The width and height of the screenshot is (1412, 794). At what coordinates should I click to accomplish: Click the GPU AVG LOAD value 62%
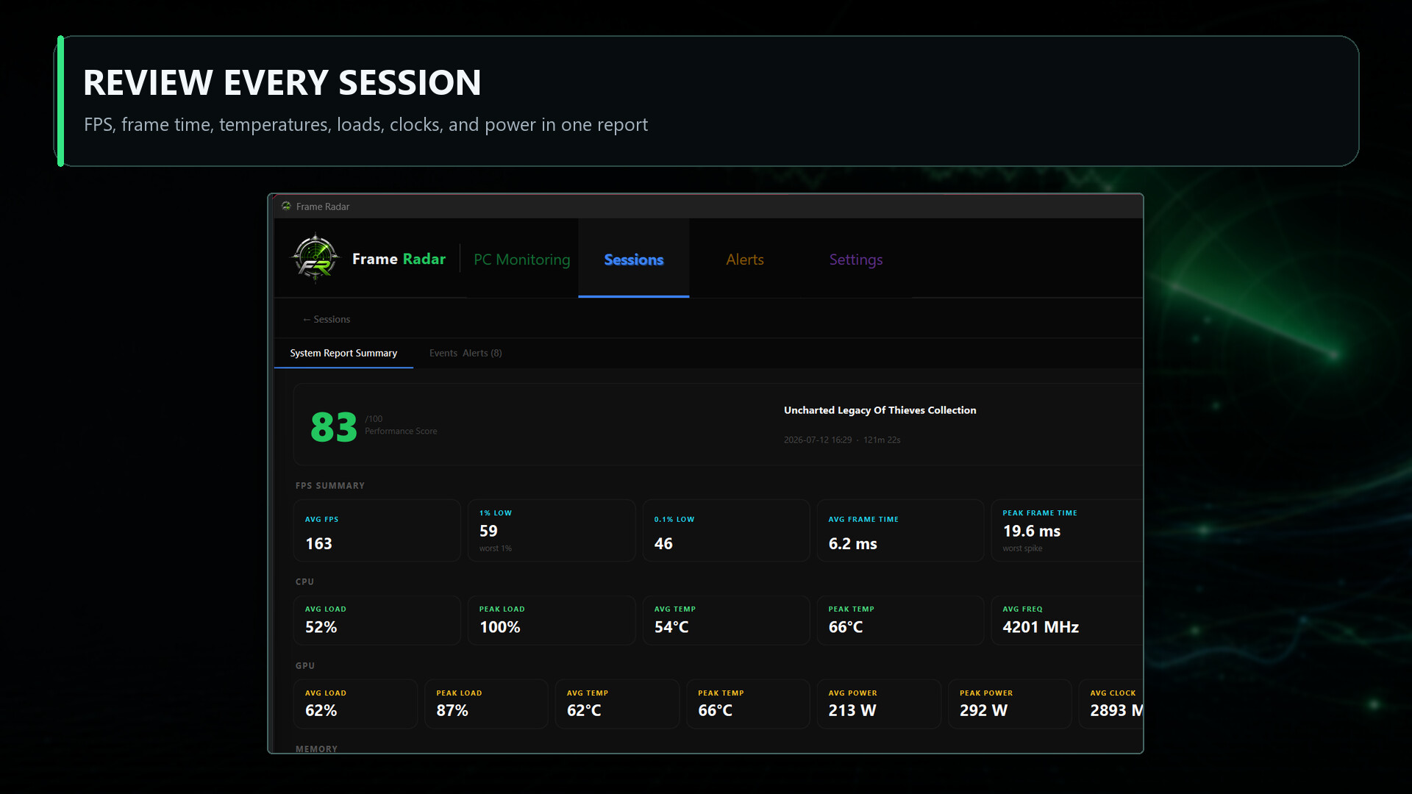[x=321, y=710]
